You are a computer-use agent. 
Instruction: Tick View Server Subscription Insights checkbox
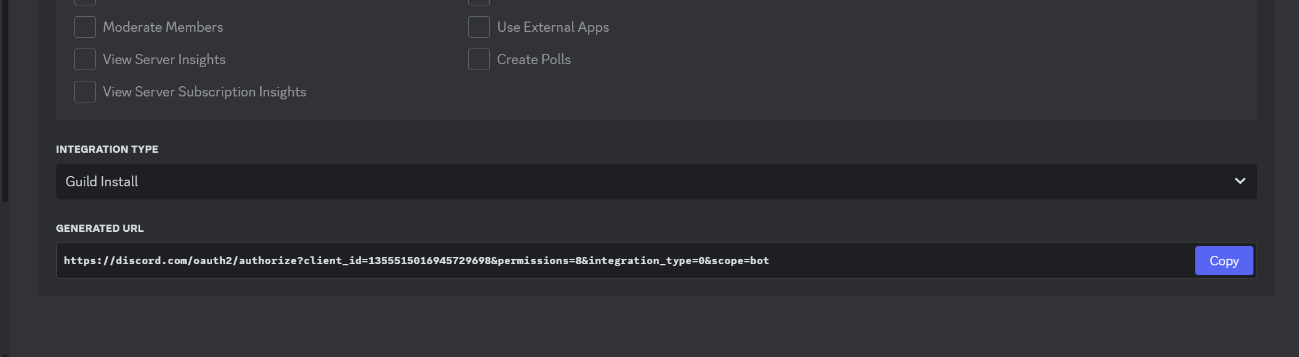[85, 92]
